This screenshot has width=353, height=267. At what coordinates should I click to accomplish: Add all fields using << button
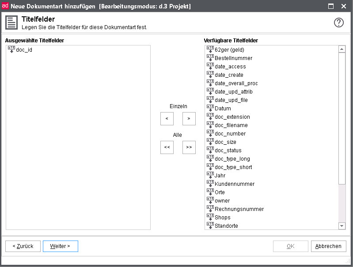[167, 147]
